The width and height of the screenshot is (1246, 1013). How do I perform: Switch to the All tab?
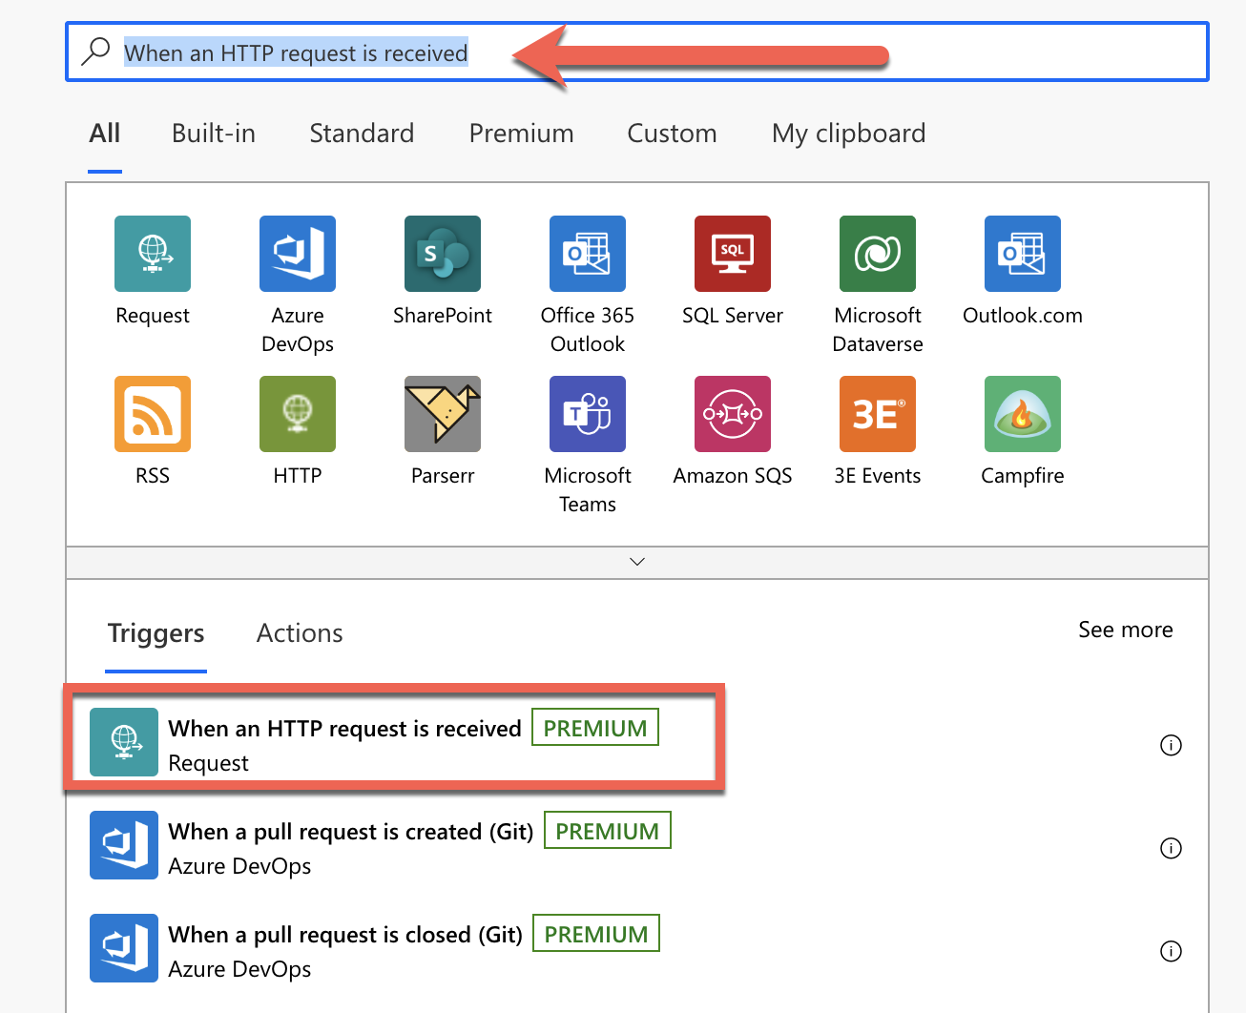coord(105,134)
